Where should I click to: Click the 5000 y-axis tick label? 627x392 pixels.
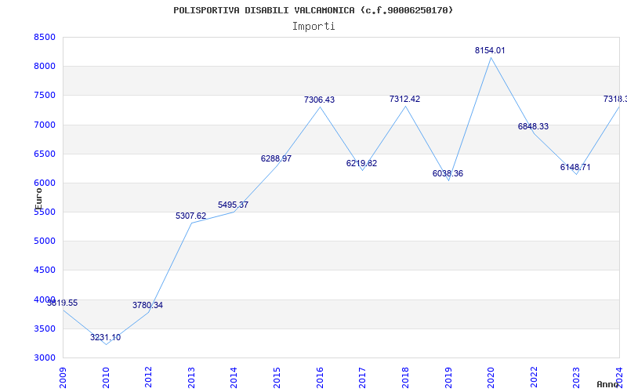[45, 241]
